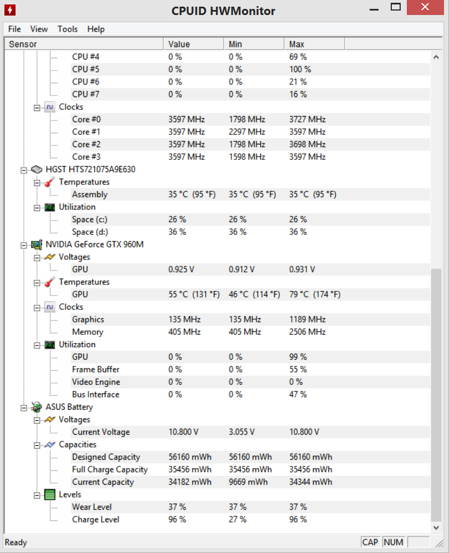Open the File menu

click(x=14, y=29)
